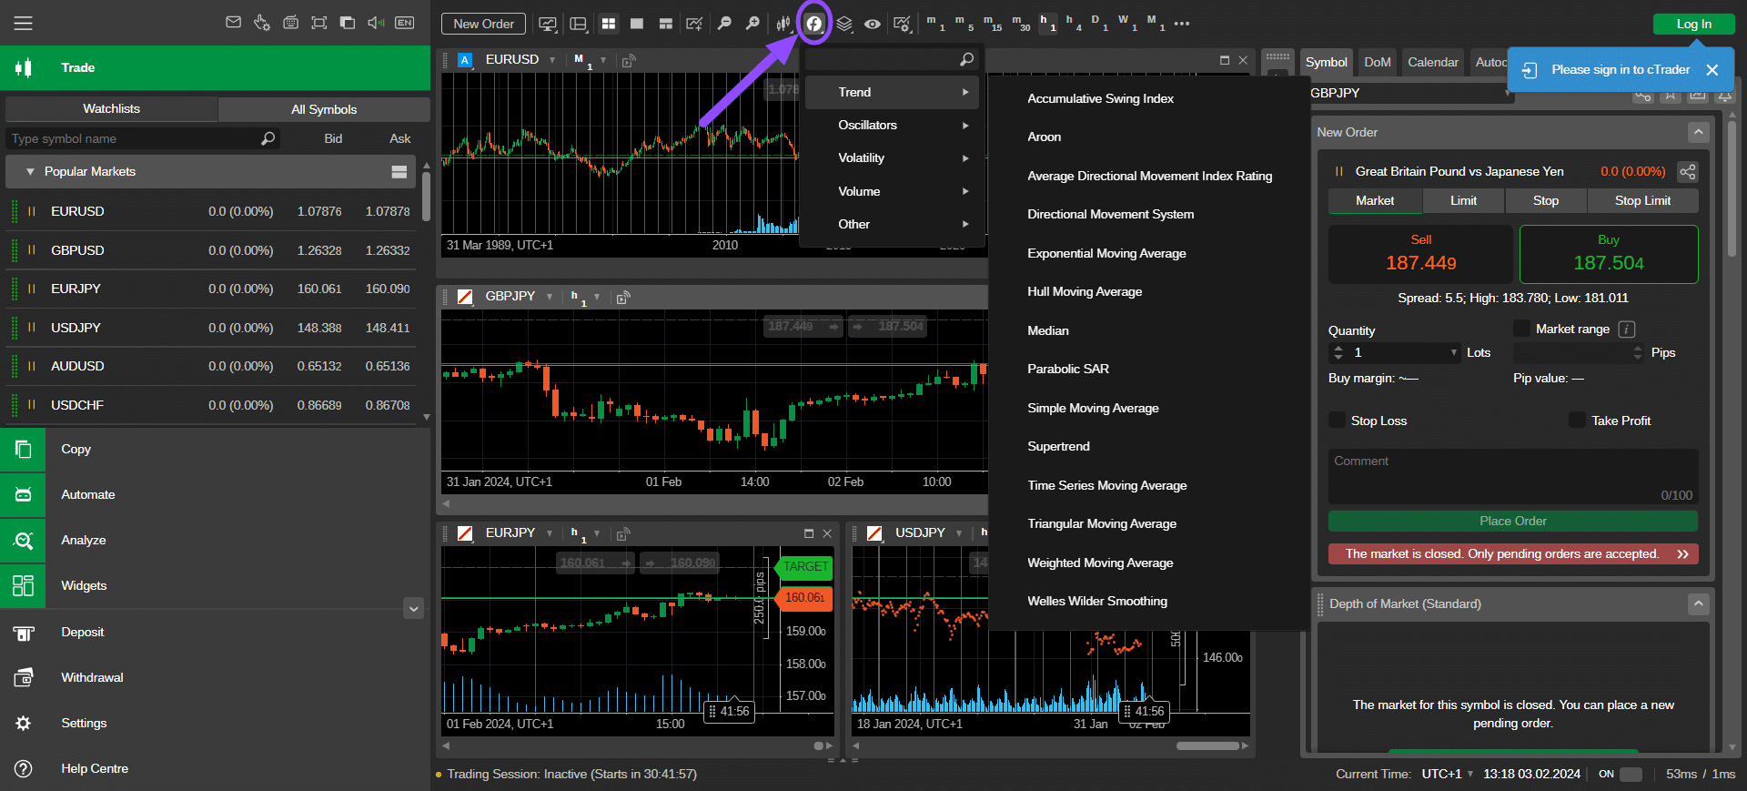Click the zoom out magnifier

coord(724,24)
